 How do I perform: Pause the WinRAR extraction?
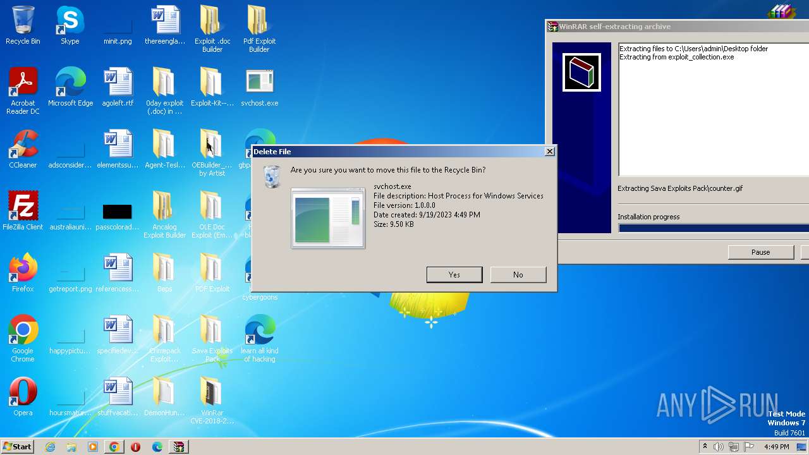point(761,252)
